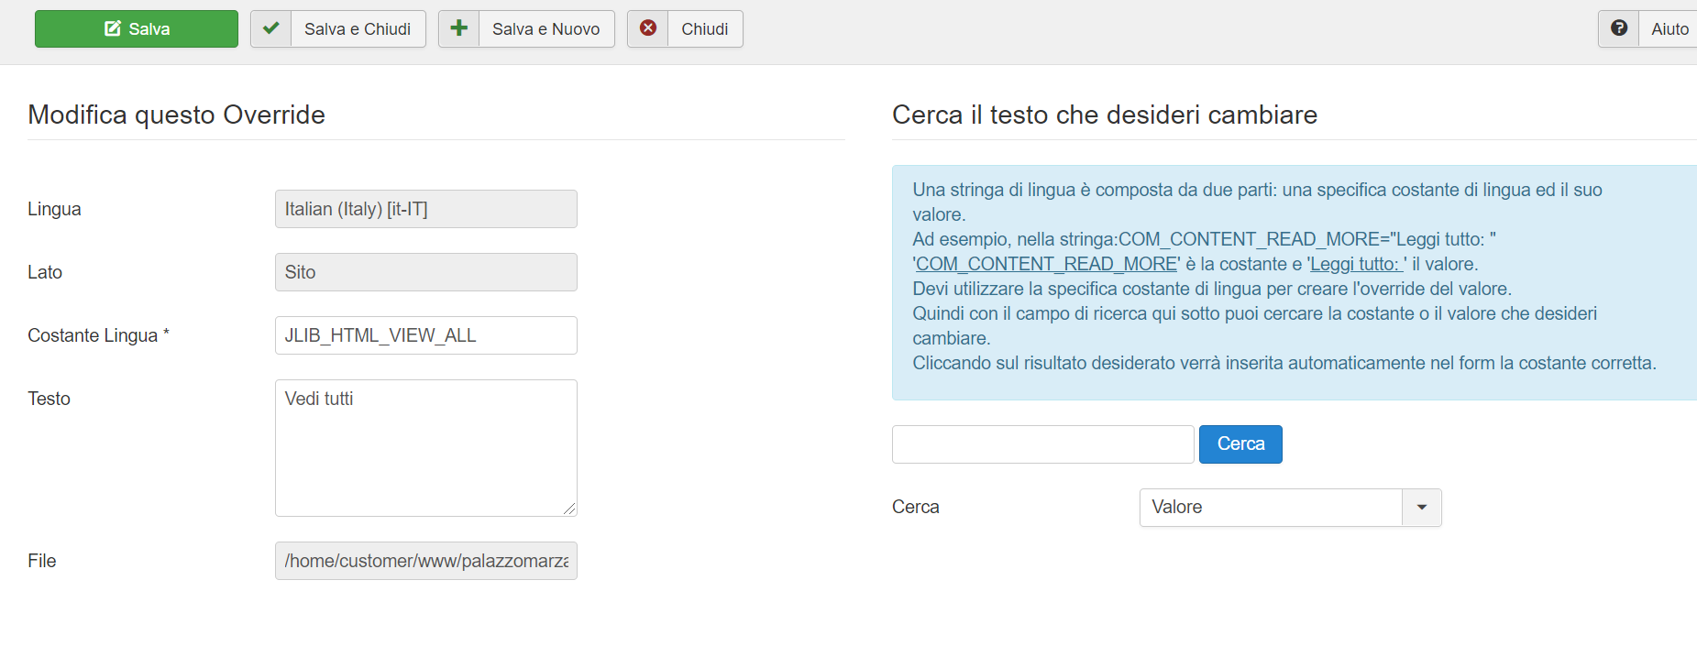The height and width of the screenshot is (657, 1697).
Task: Click the File path field
Action: [x=425, y=561]
